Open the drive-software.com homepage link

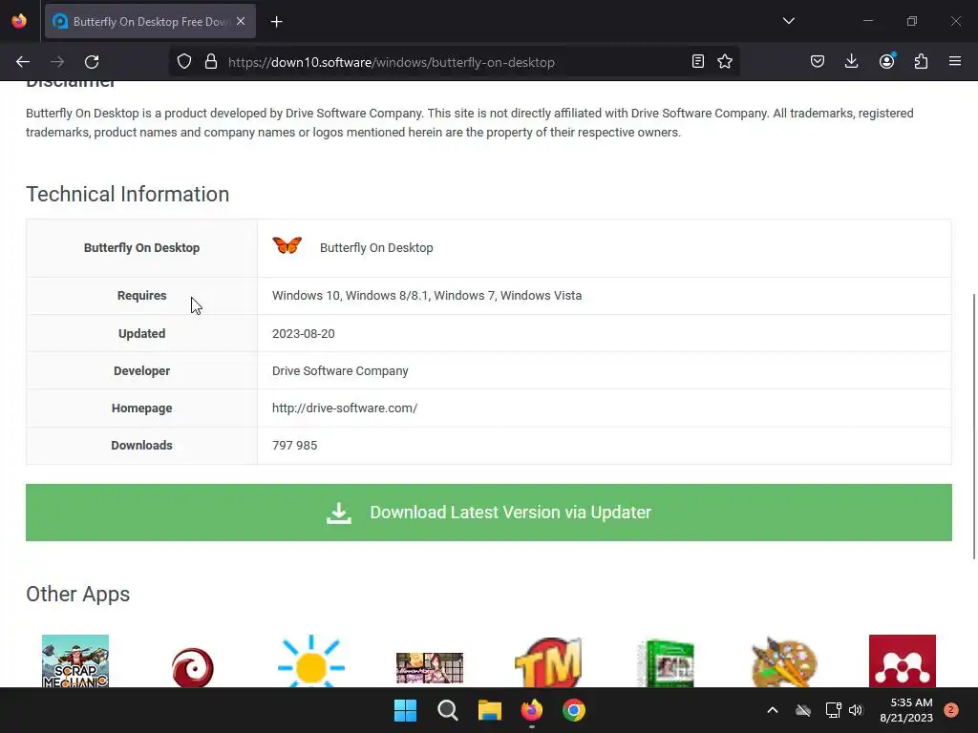(x=344, y=408)
